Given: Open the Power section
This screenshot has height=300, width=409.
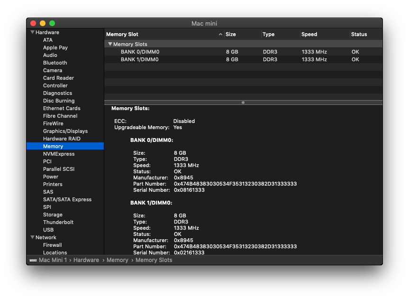Looking at the screenshot, I should tap(50, 177).
